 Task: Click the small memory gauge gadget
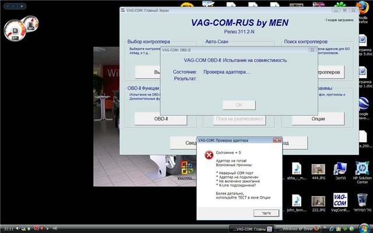(x=31, y=24)
